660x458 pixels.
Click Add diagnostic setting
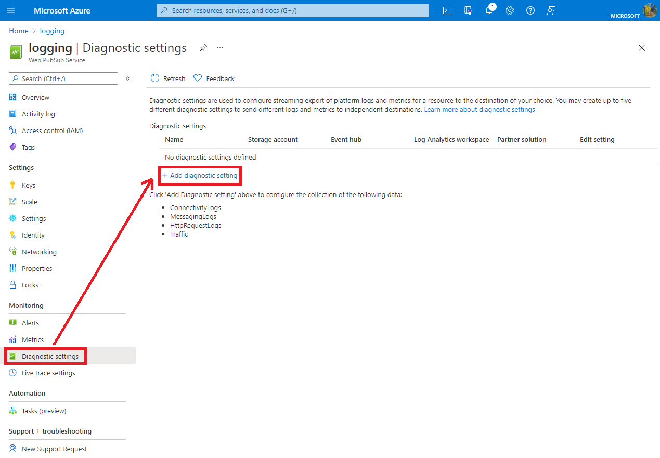pos(200,176)
